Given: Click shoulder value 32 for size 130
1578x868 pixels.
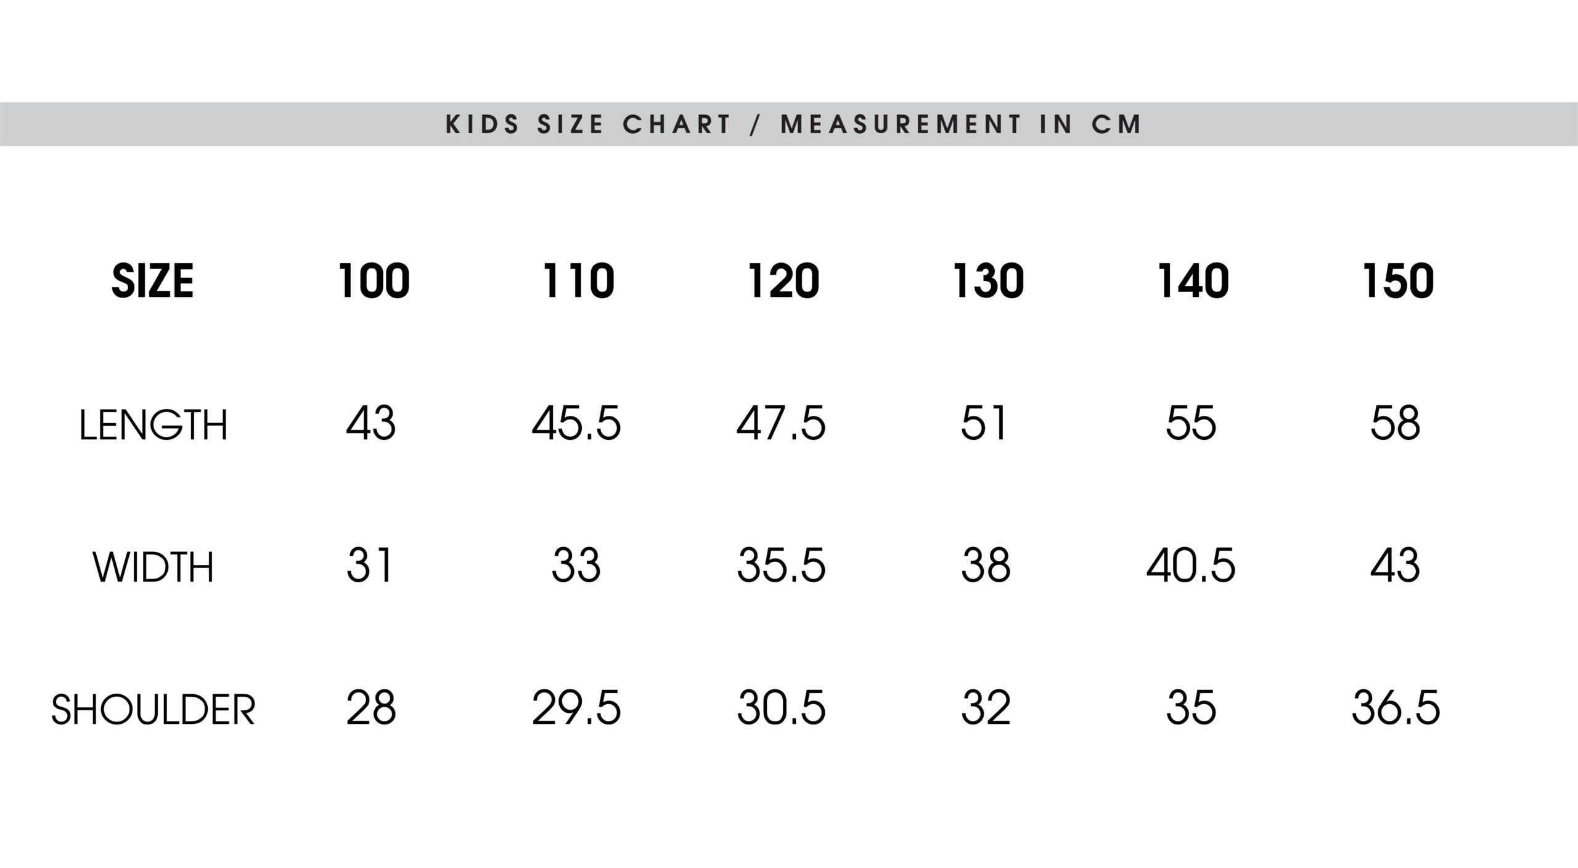Looking at the screenshot, I should 986,707.
